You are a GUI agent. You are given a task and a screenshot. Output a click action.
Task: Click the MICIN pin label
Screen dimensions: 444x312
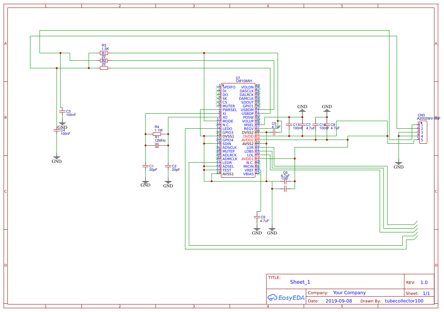(x=249, y=166)
